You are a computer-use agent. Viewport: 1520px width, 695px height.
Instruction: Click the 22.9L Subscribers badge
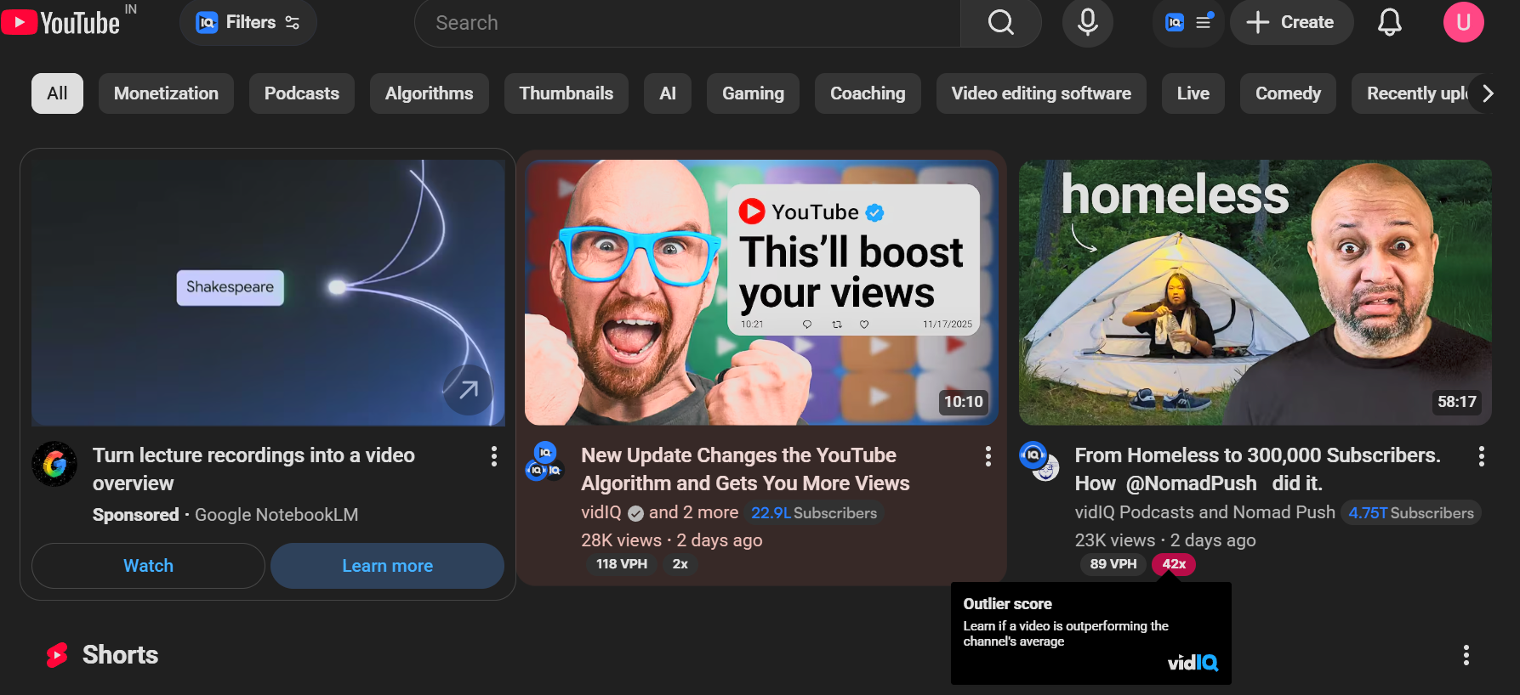click(x=814, y=513)
